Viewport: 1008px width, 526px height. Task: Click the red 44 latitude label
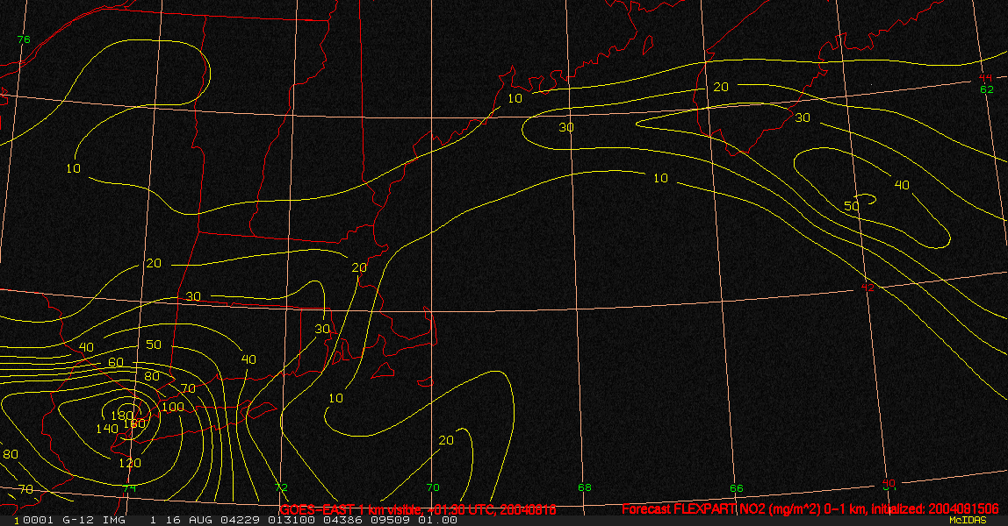tap(985, 80)
